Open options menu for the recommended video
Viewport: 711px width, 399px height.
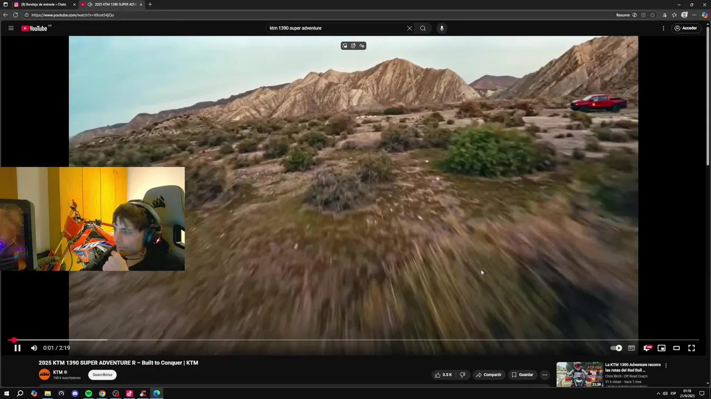point(666,365)
